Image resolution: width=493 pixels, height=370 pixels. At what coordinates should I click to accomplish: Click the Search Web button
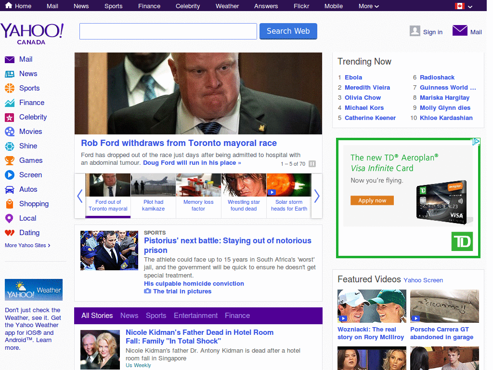[x=288, y=31]
